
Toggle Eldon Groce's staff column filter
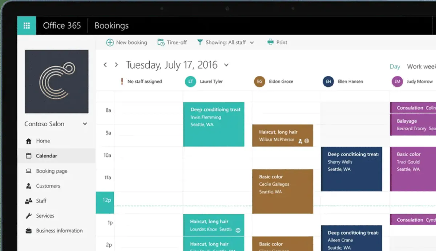pyautogui.click(x=259, y=82)
